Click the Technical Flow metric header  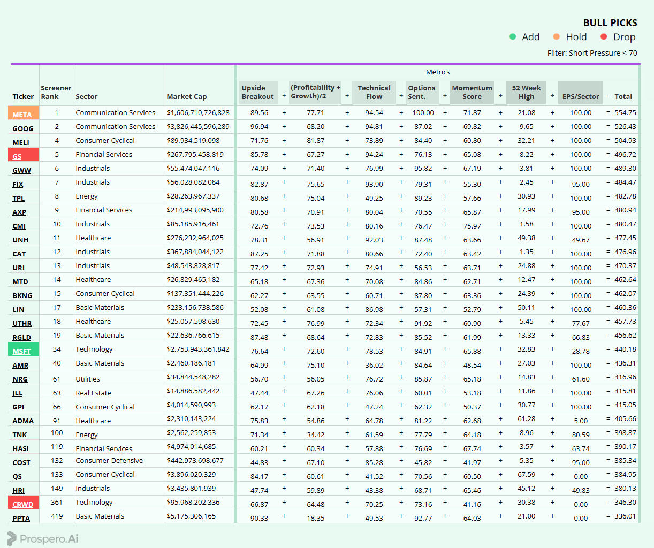374,92
